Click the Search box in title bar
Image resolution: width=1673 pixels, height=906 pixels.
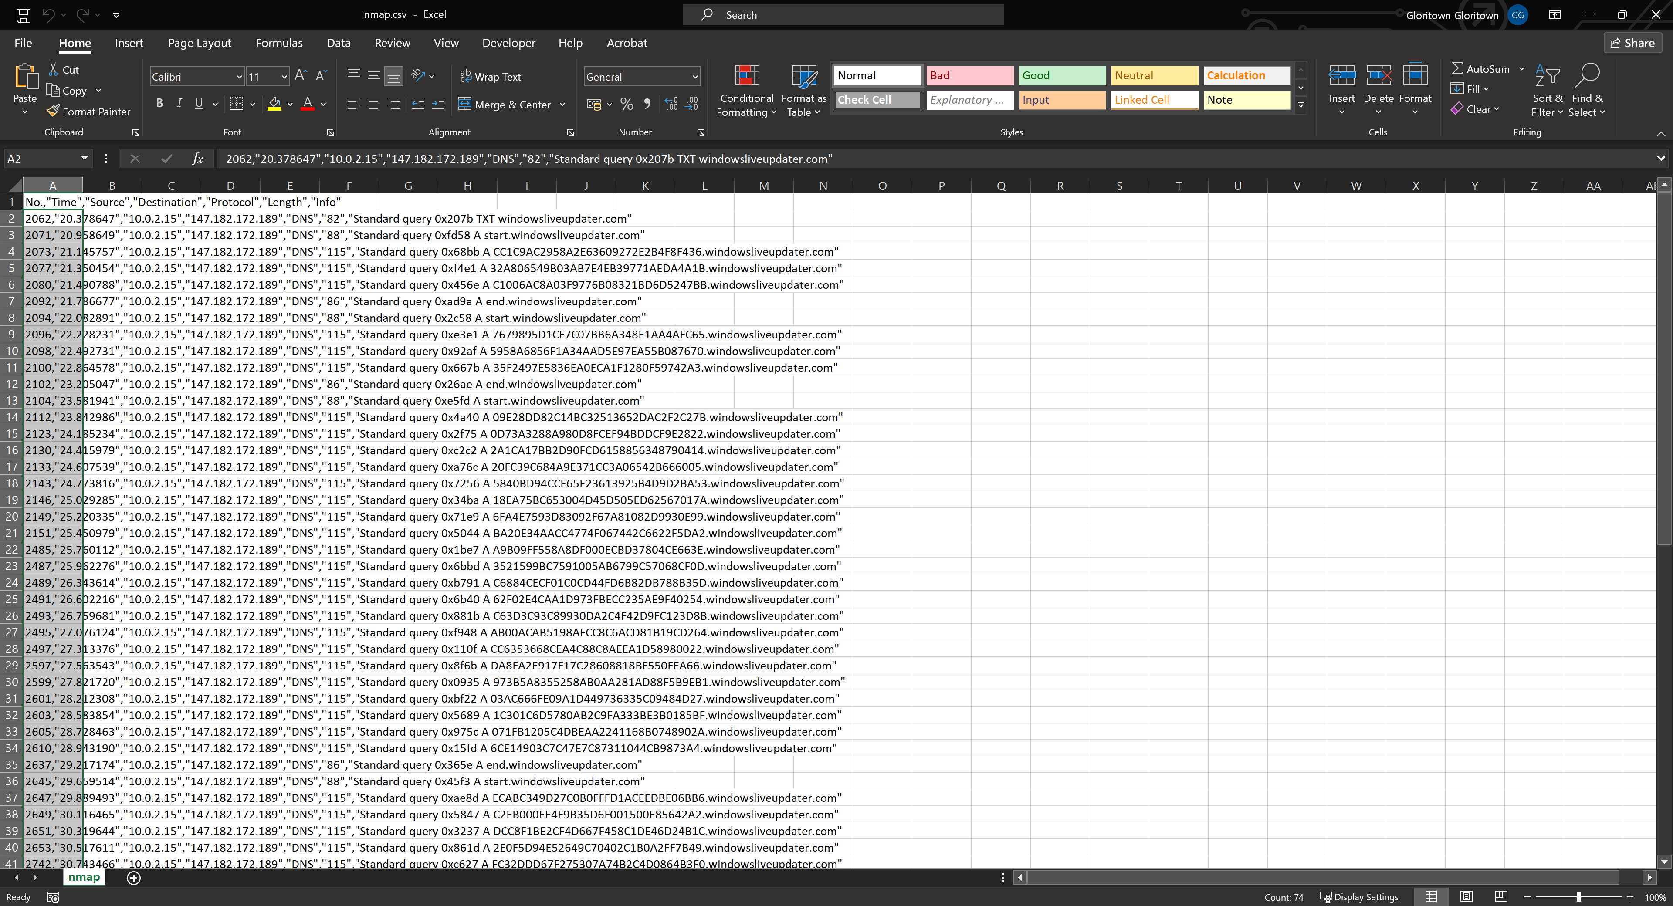pos(843,14)
